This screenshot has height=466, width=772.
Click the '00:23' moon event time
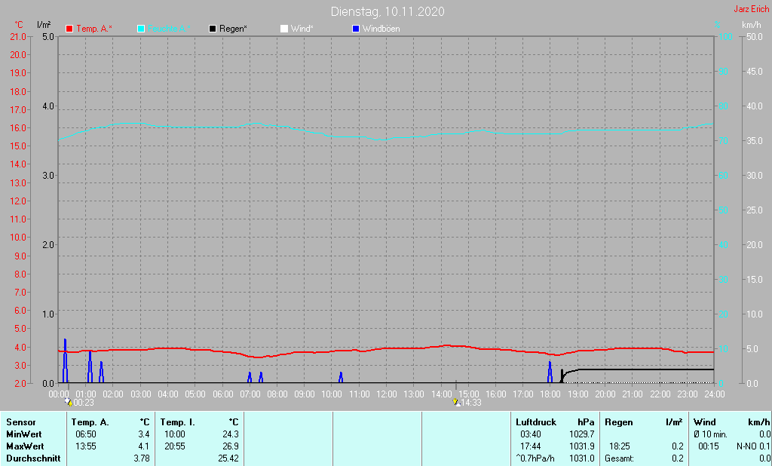point(84,403)
